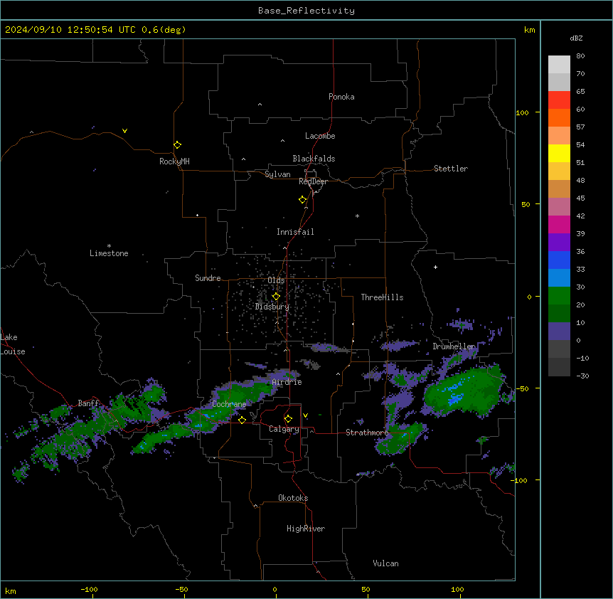Click the Limestone label
Screen dimensions: 613x599
[x=109, y=253]
